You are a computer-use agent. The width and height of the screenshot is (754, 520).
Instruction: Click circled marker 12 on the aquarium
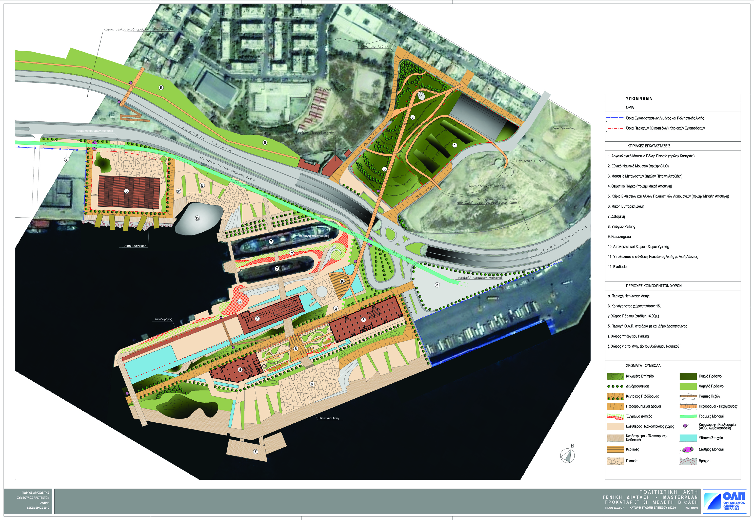197,218
